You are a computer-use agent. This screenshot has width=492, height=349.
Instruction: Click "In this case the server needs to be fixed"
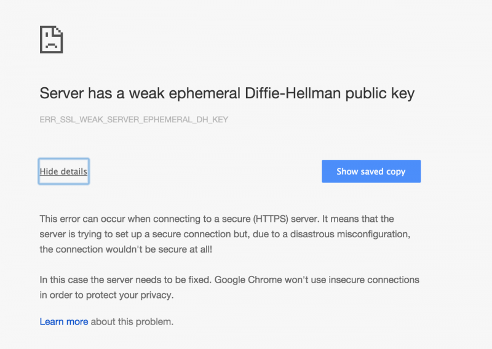point(126,280)
